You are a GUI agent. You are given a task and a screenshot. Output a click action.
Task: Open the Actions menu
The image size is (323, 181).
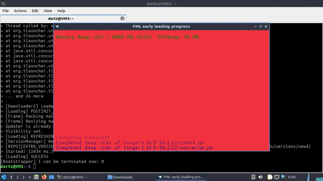(20, 11)
